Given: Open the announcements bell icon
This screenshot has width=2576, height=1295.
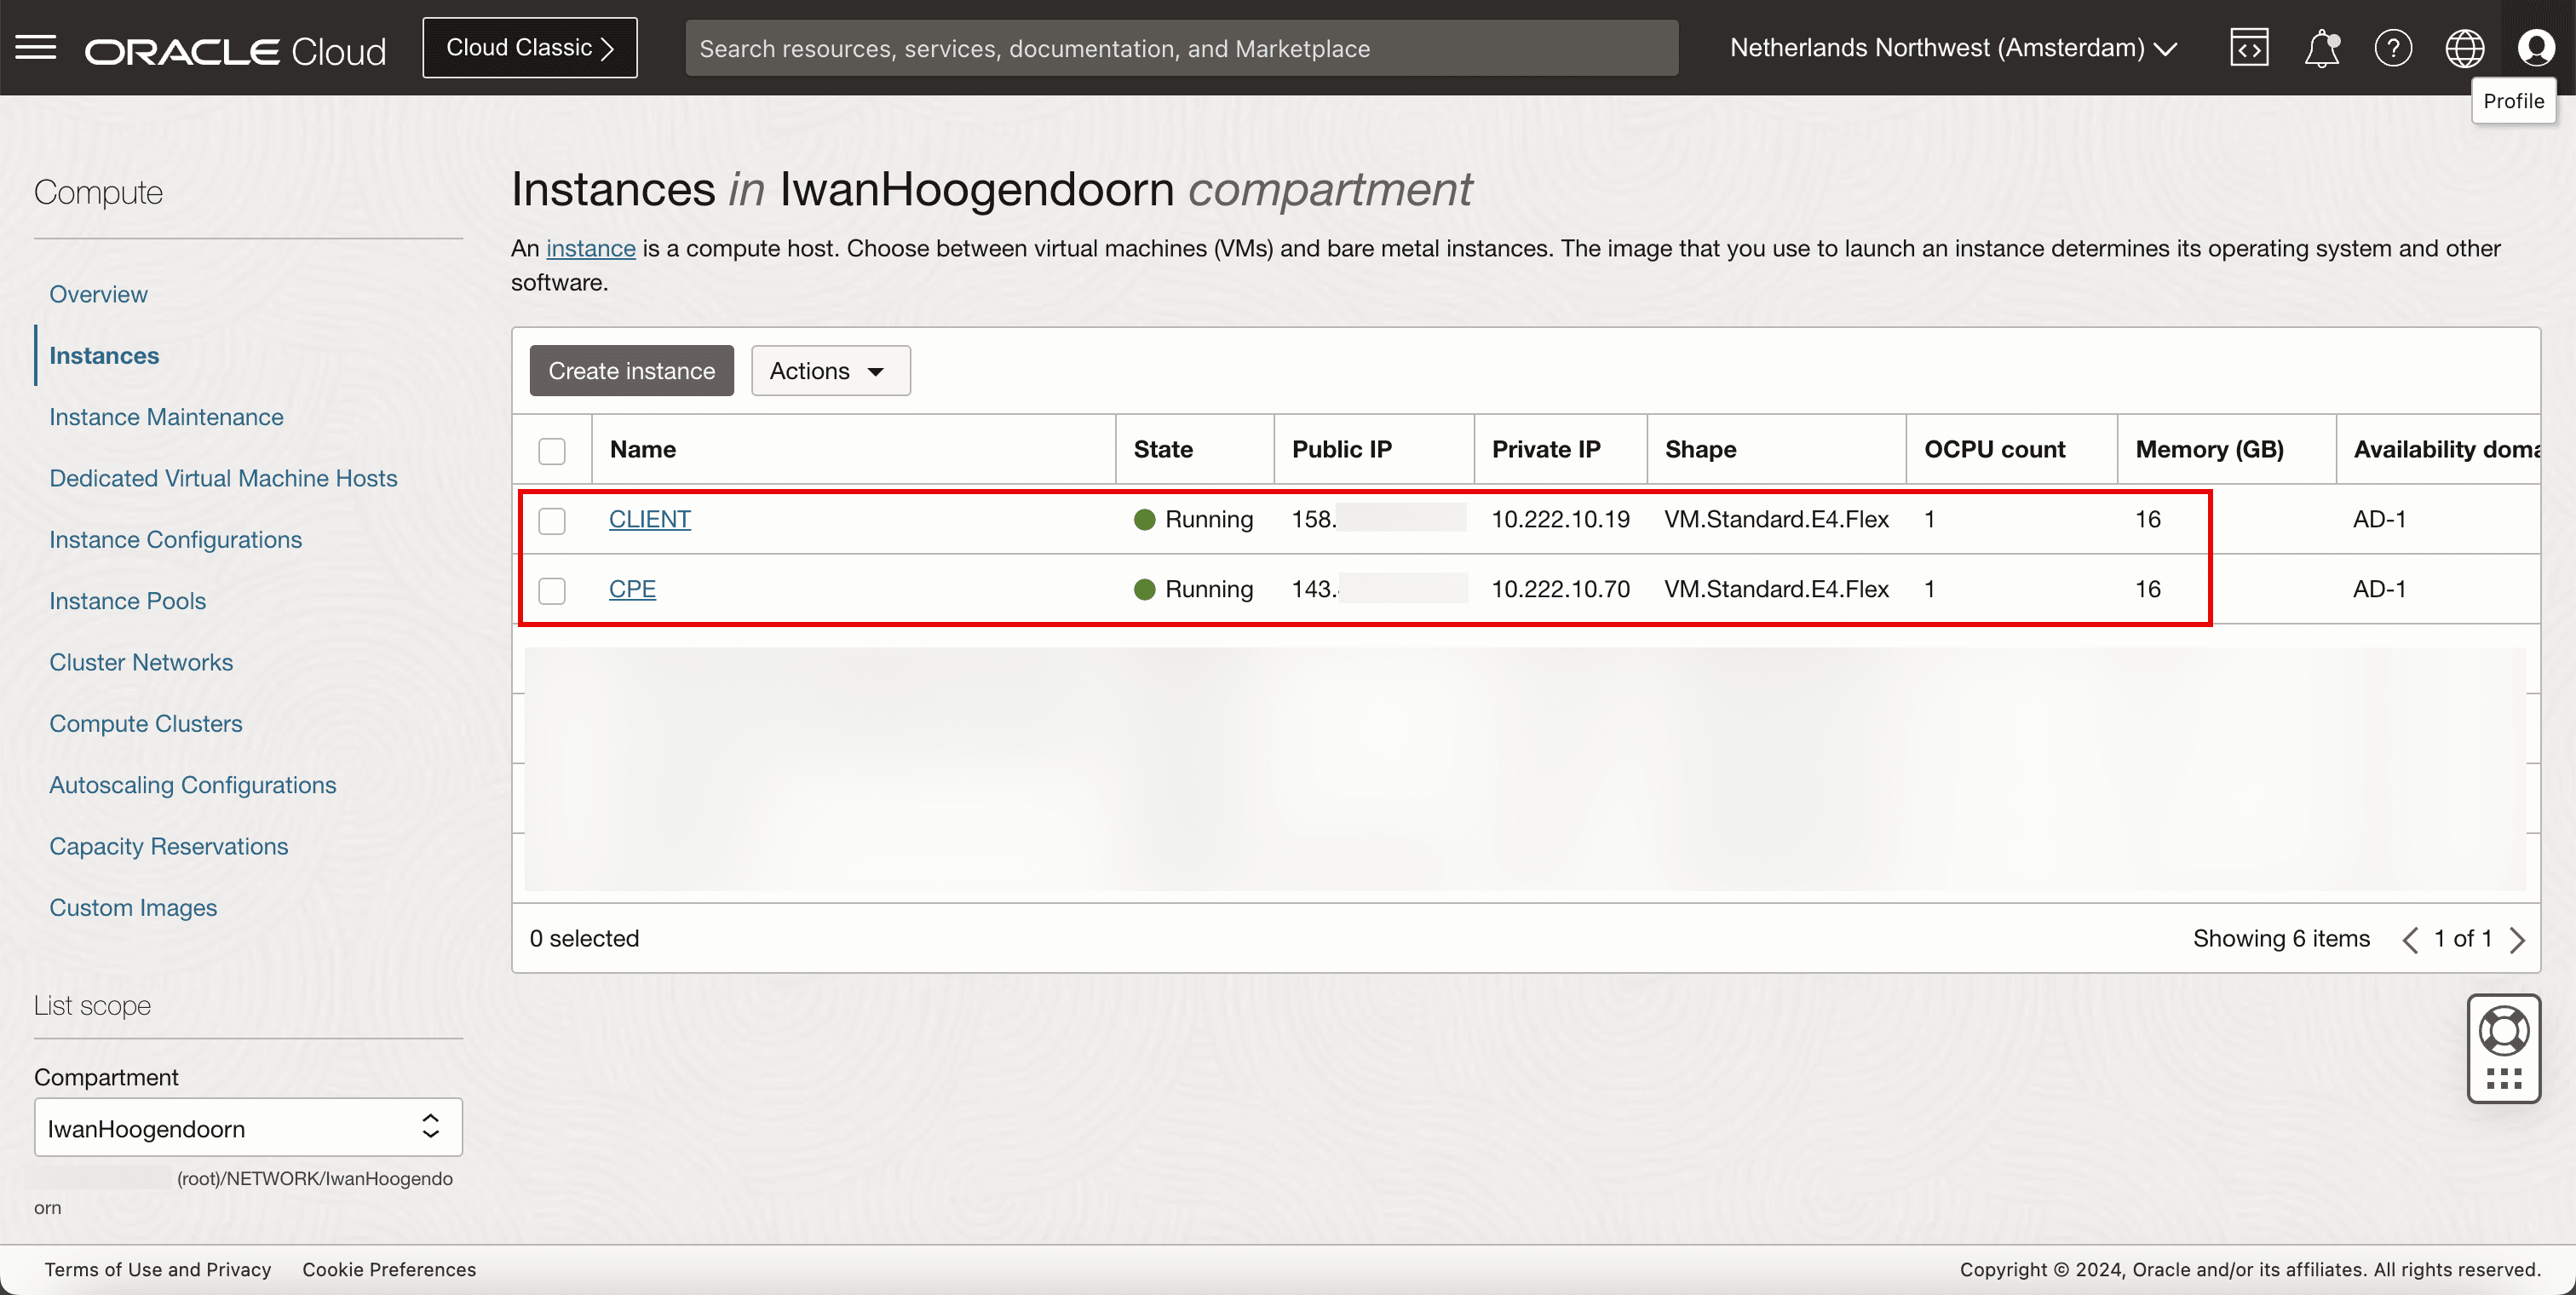Looking at the screenshot, I should pyautogui.click(x=2321, y=47).
